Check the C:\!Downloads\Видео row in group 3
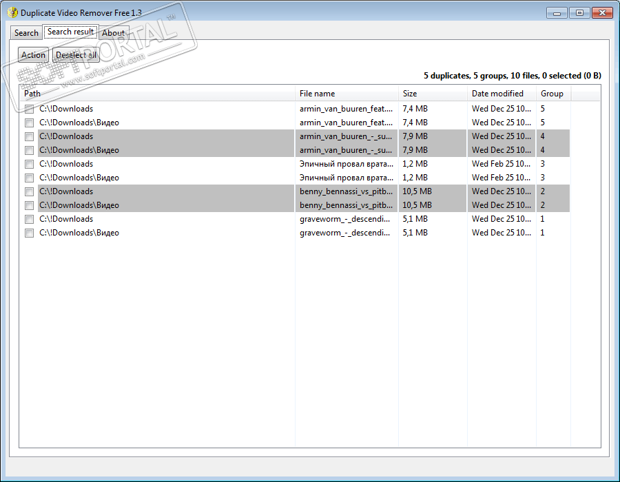This screenshot has width=620, height=482. (29, 178)
